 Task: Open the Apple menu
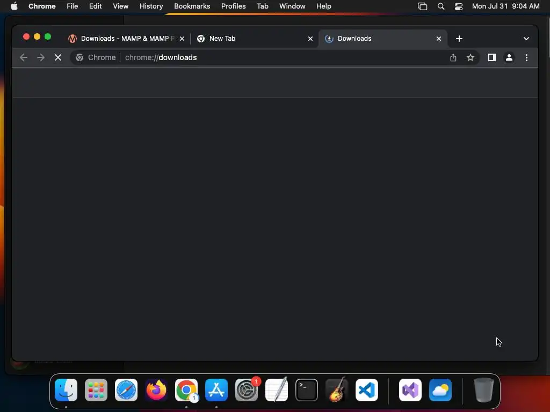(14, 6)
